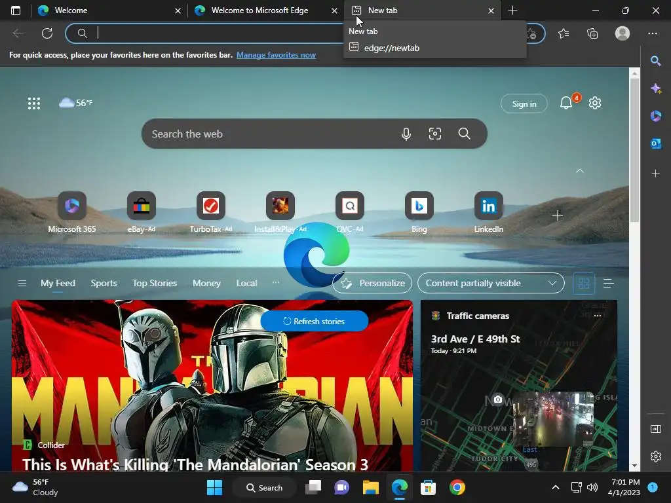Viewport: 671px width, 503px height.
Task: Open the Favorites star list icon
Action: click(564, 33)
